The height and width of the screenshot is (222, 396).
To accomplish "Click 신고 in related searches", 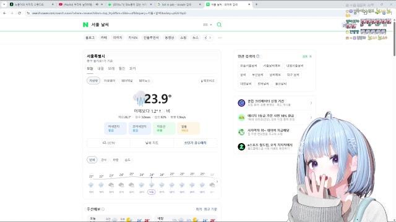I will [305, 56].
